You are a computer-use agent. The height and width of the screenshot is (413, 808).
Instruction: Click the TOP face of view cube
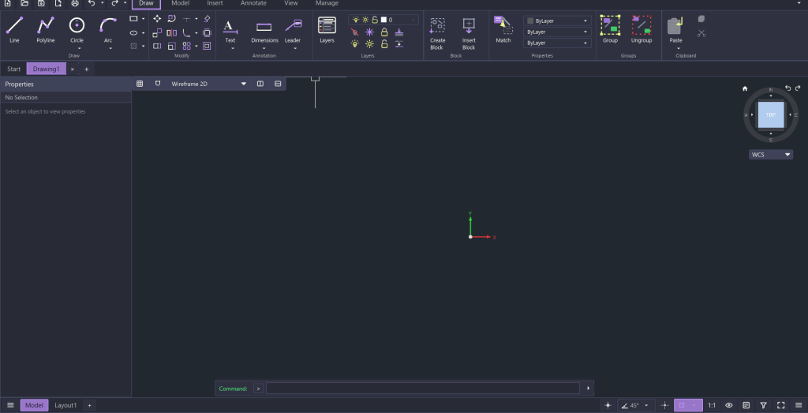(x=771, y=115)
